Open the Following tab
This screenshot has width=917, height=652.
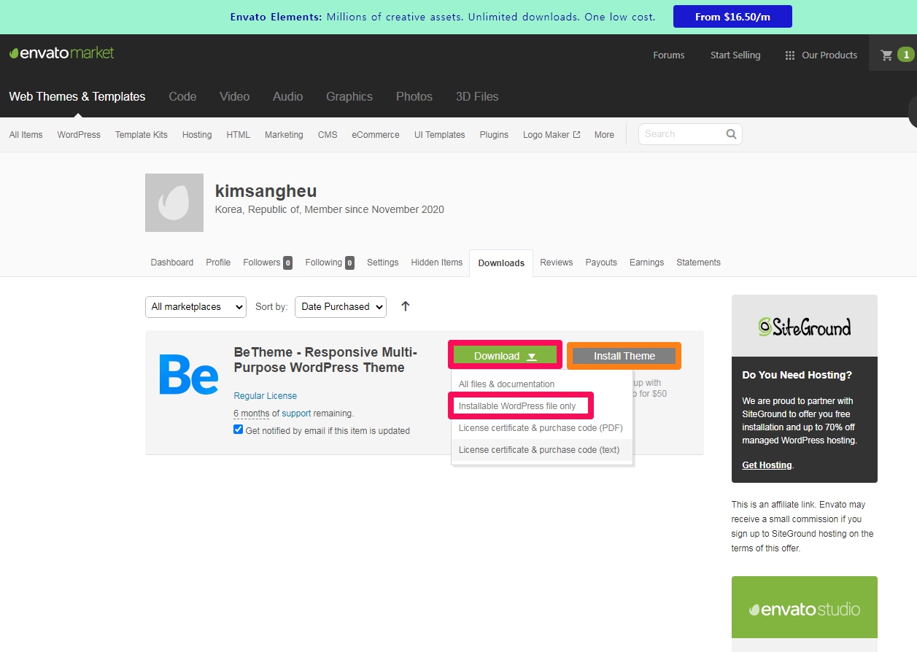[330, 263]
